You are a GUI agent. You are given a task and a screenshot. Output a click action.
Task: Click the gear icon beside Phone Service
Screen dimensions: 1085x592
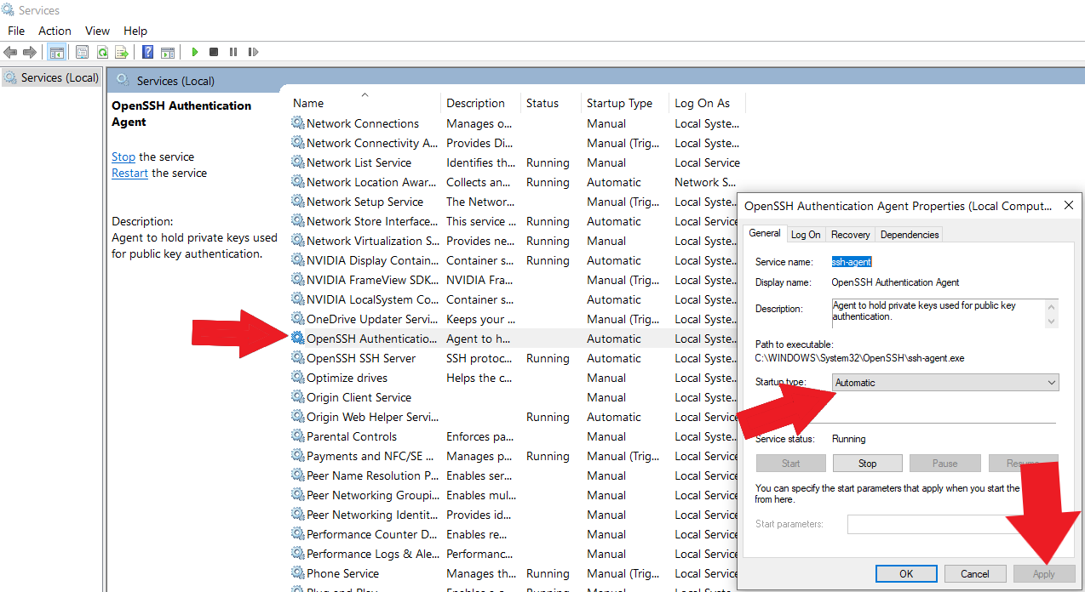(298, 573)
